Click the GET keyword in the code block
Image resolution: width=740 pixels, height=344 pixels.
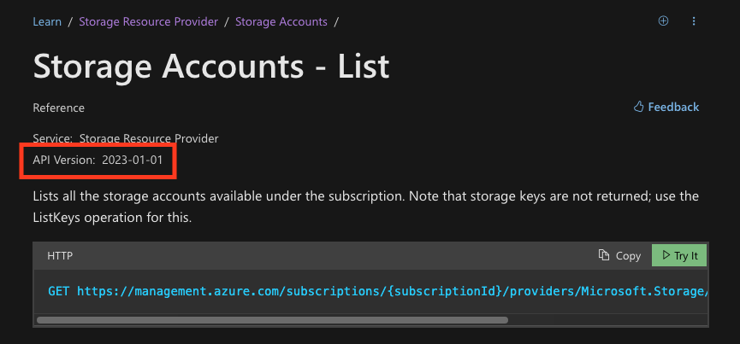tap(59, 291)
